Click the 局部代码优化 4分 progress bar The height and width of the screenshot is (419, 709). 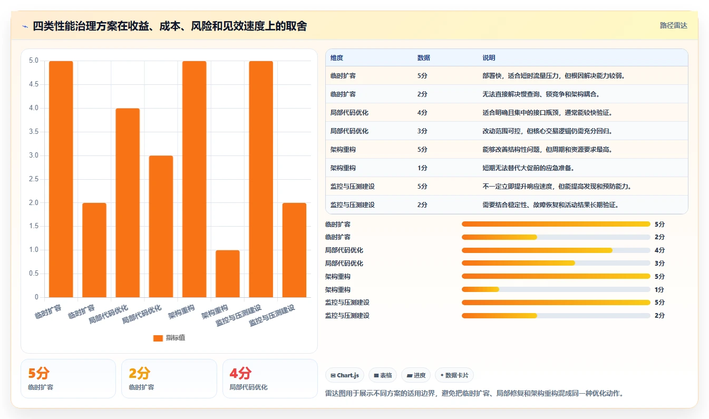tap(556, 250)
